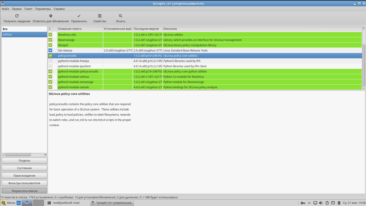Click the show desktop icon next to Меню
The image size is (366, 206).
tap(19, 203)
